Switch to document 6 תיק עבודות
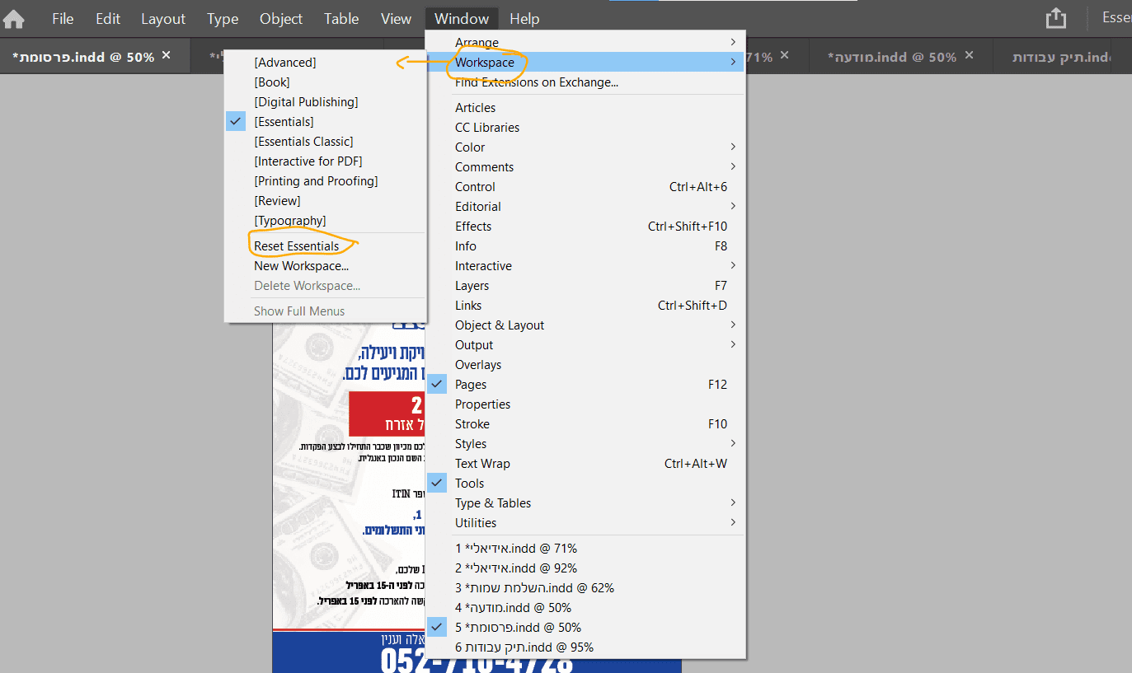Screen dimensions: 1132x673 585,647
